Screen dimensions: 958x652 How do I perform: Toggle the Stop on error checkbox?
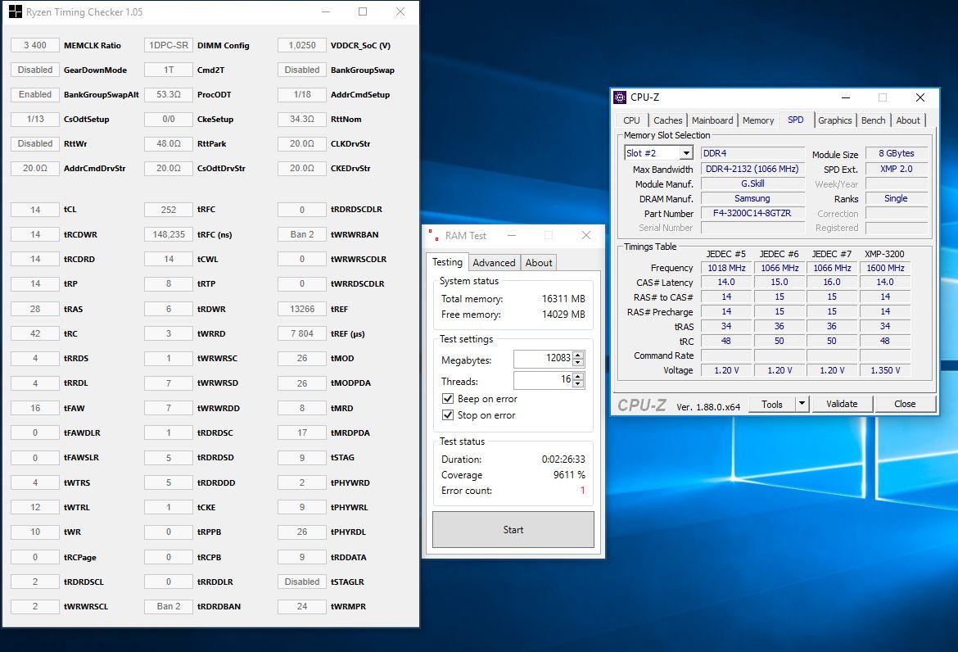[x=448, y=415]
